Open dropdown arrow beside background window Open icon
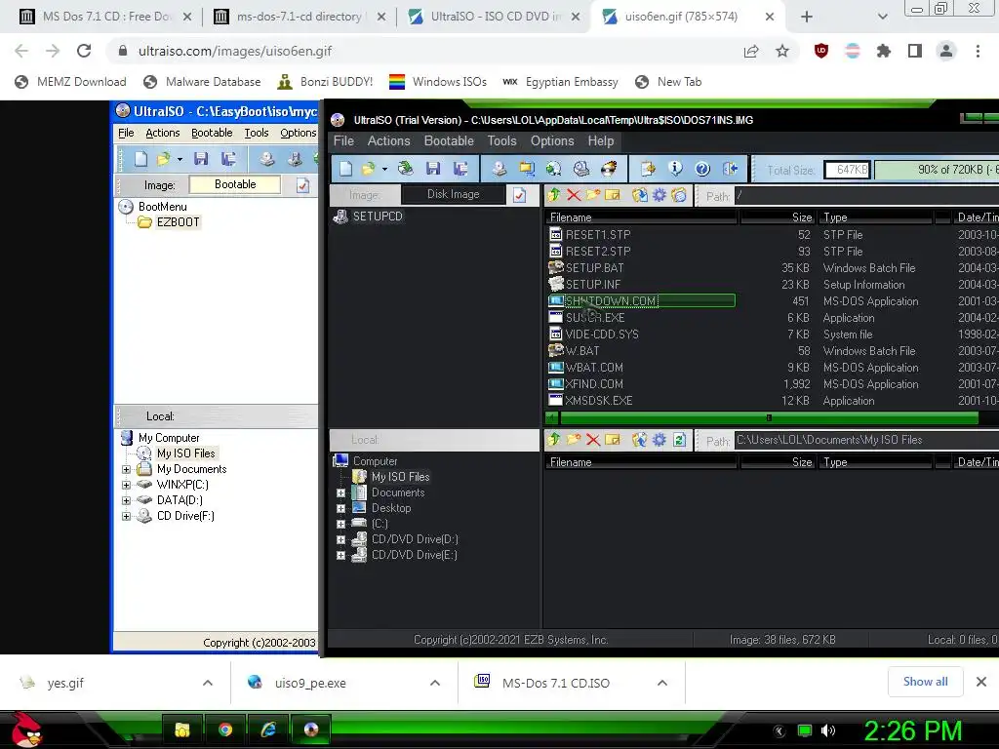 180,159
